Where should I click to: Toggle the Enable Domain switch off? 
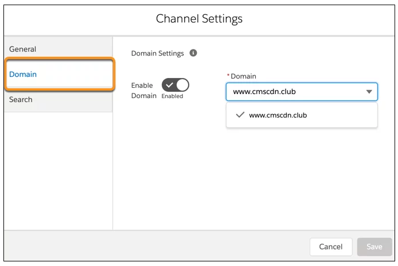coord(175,85)
